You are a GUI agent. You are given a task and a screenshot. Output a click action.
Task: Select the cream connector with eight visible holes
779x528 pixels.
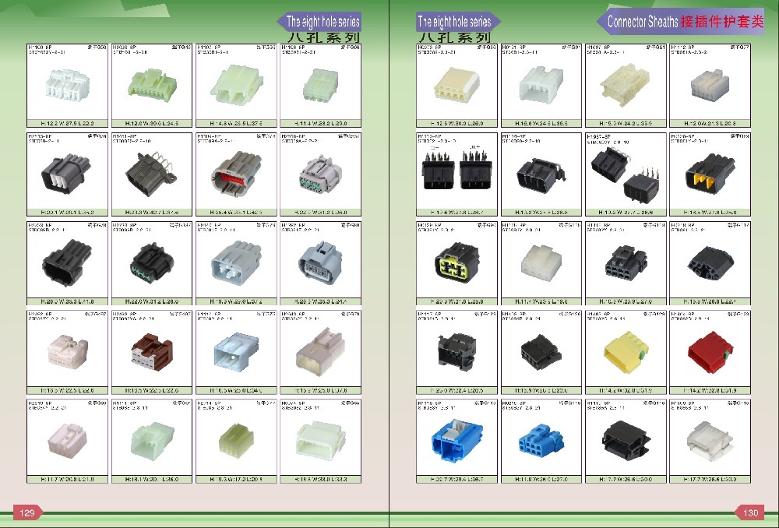pyautogui.click(x=456, y=85)
